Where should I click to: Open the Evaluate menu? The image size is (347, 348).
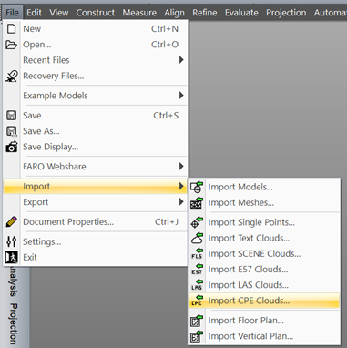pos(241,13)
